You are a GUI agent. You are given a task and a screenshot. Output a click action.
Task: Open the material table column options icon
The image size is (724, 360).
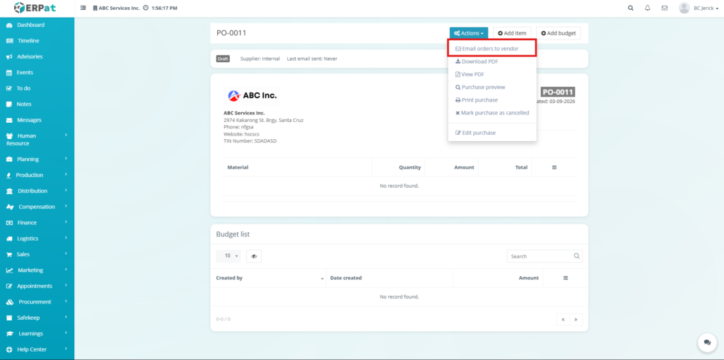(554, 167)
